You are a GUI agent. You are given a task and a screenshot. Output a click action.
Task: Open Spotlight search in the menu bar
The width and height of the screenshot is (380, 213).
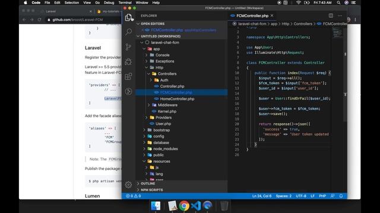tap(338, 2)
